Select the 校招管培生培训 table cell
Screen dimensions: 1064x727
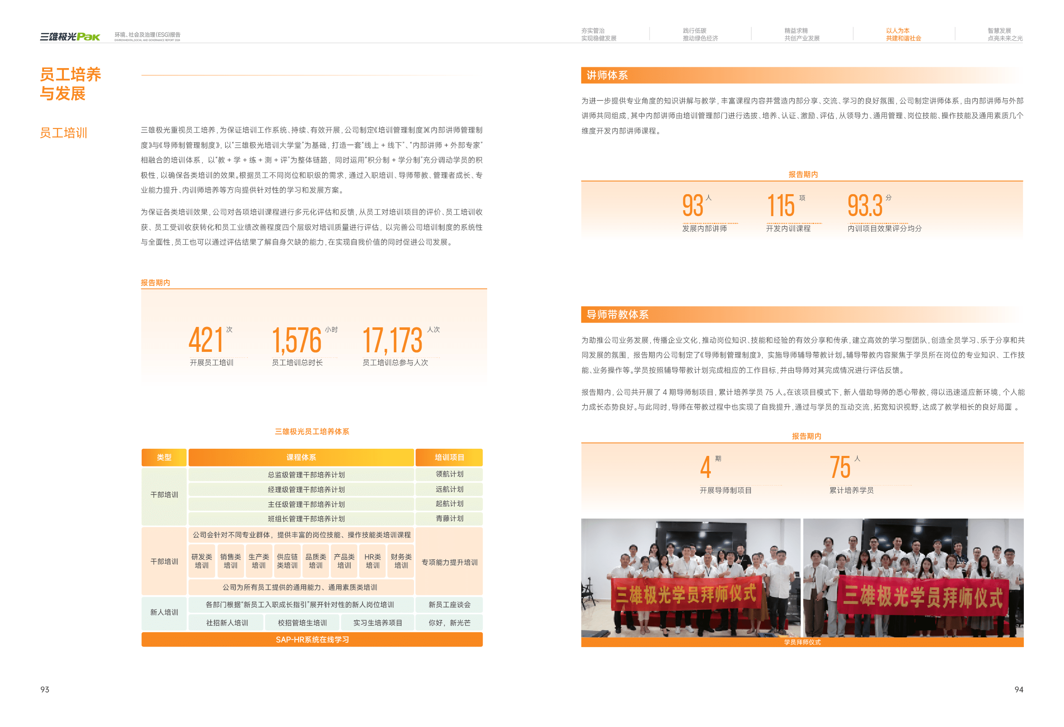click(x=302, y=623)
